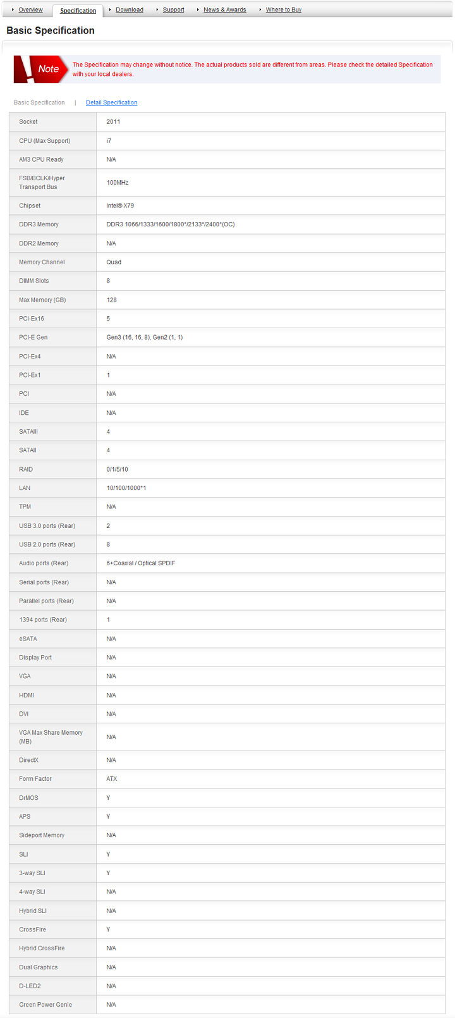Switch to News & Awards tab

225,9
